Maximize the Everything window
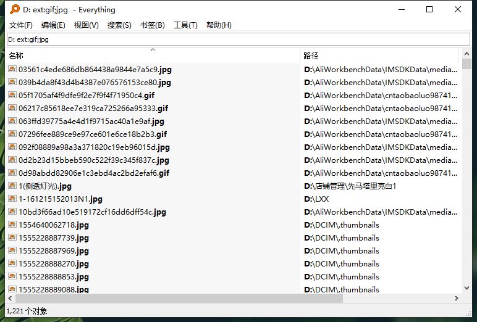 point(429,9)
